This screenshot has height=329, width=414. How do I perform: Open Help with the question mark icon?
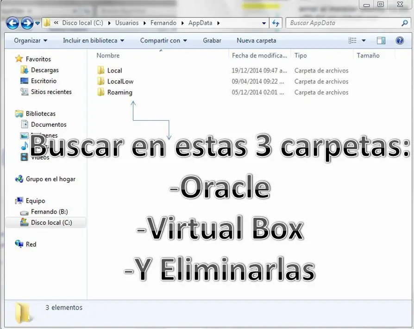point(400,40)
